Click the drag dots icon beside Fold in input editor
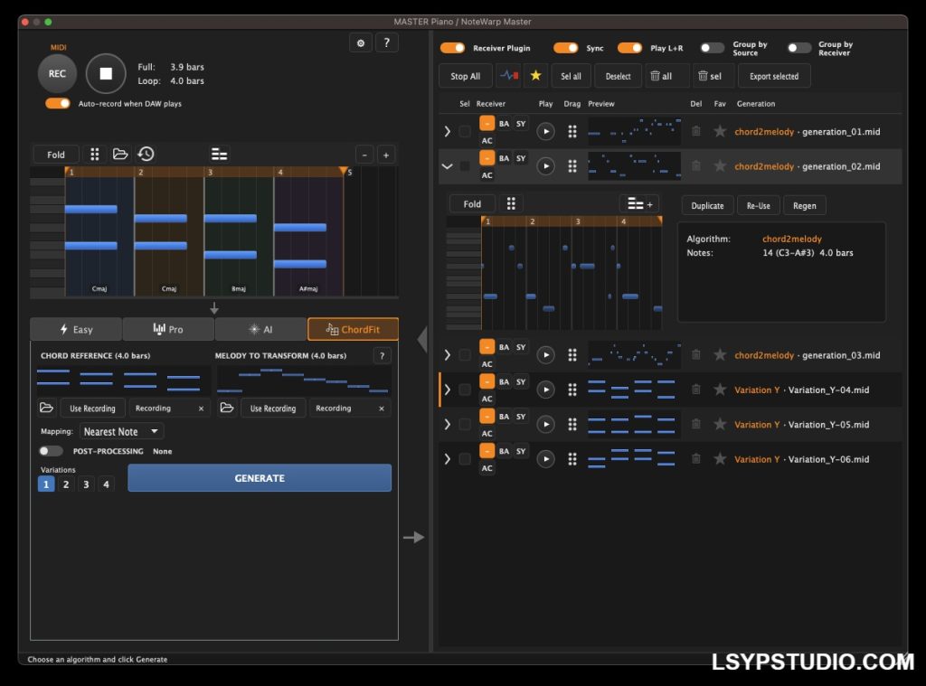 (x=94, y=155)
